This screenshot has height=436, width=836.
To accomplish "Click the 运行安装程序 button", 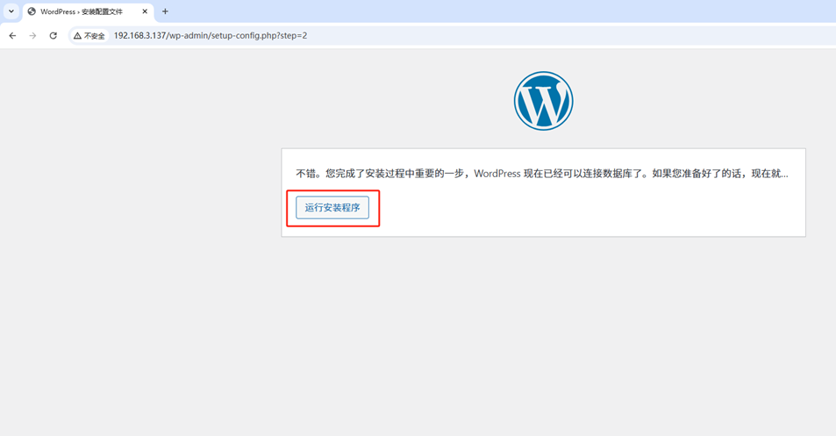I will click(332, 208).
